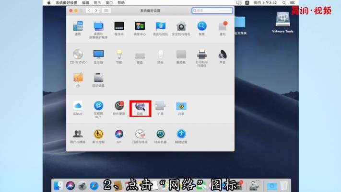Open Launchpad rocket in the Dock
Image resolution: width=341 pixels, height=192 pixels.
tap(82, 186)
